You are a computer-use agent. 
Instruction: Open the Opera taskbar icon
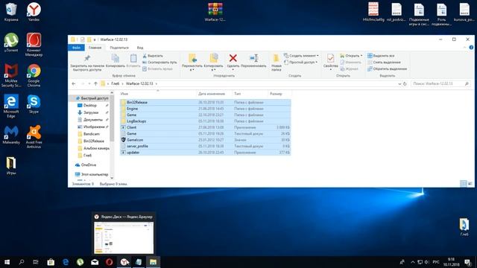click(110, 262)
